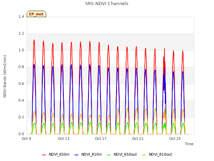214x161 pixels.
Task: Toggle the NDVI_650out legend entry
Action: (122, 155)
